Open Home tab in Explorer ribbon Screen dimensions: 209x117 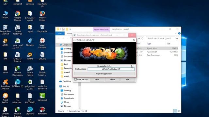(x=69, y=33)
